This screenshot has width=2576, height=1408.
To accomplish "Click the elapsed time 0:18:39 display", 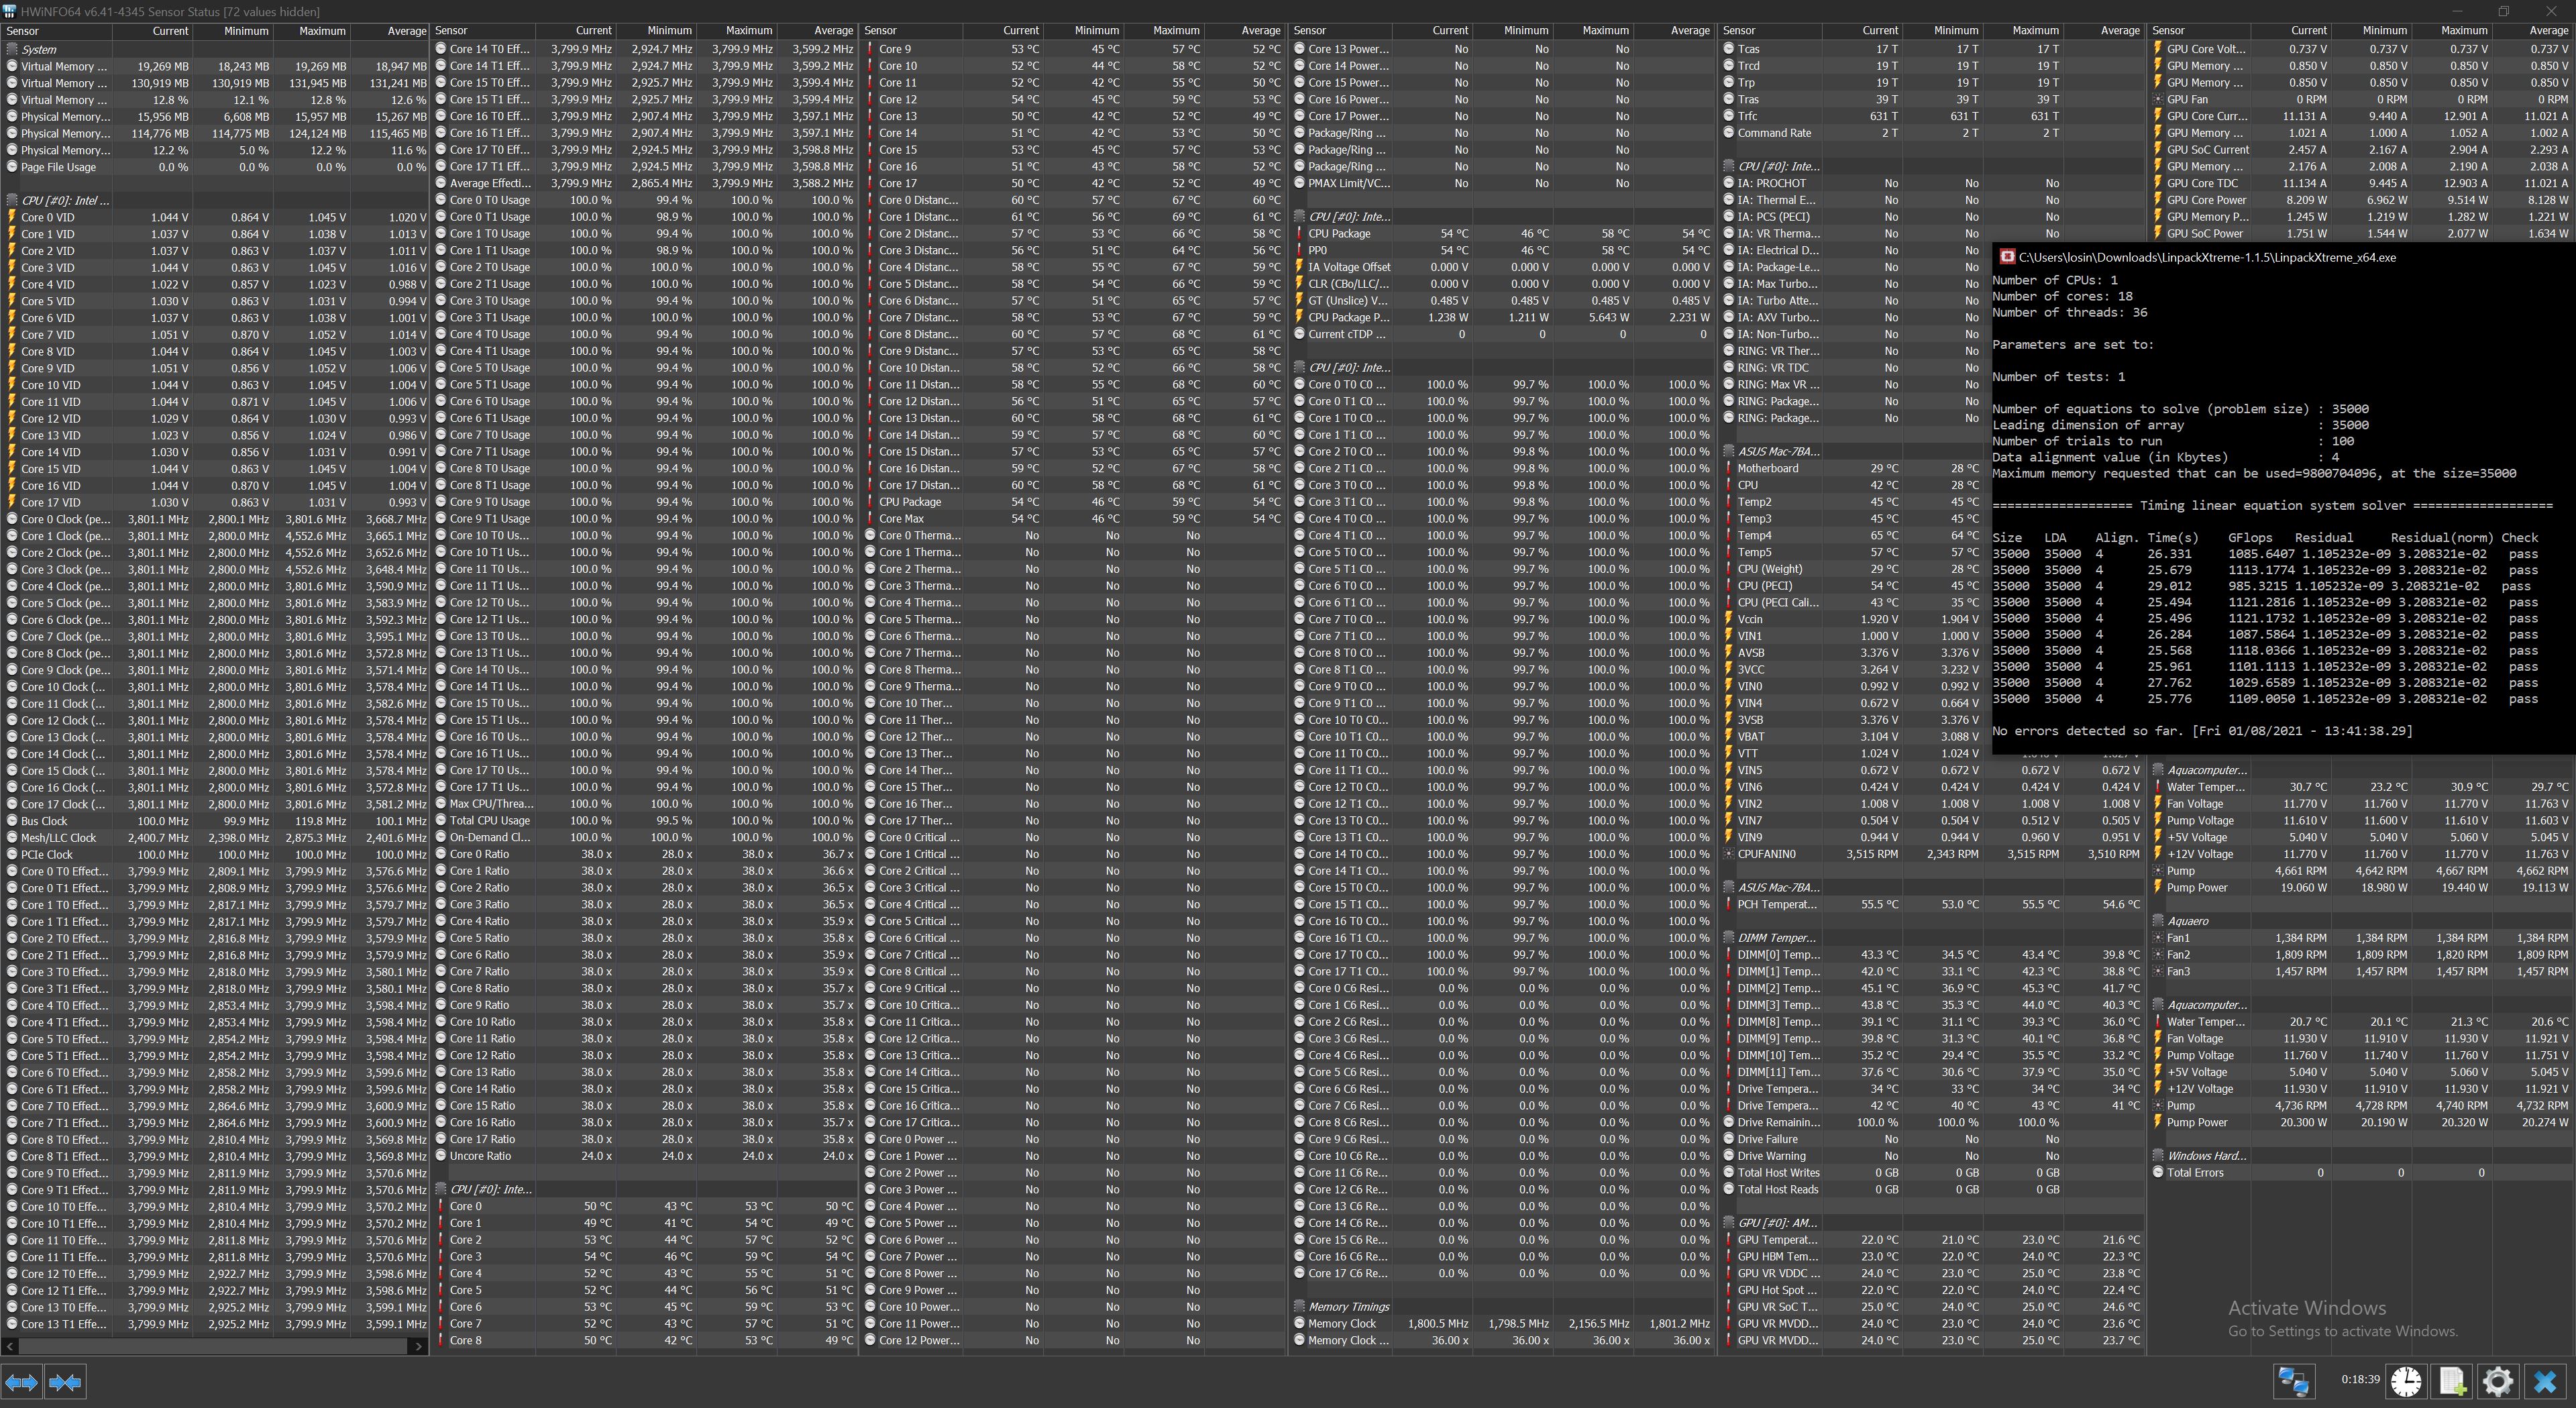I will (x=2360, y=1380).
